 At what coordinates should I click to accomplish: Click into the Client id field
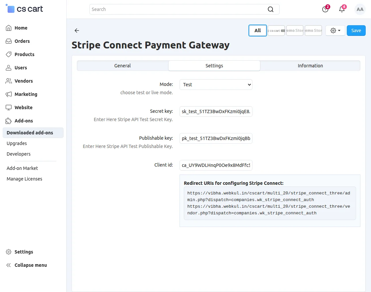click(216, 165)
